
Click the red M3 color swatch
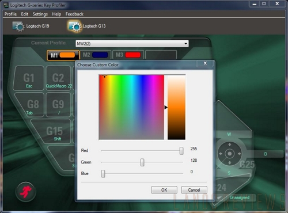point(133,55)
